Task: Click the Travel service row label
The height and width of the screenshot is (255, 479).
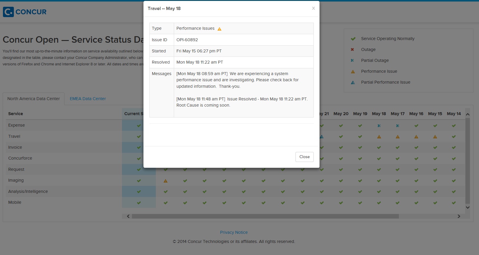Action: click(14, 136)
